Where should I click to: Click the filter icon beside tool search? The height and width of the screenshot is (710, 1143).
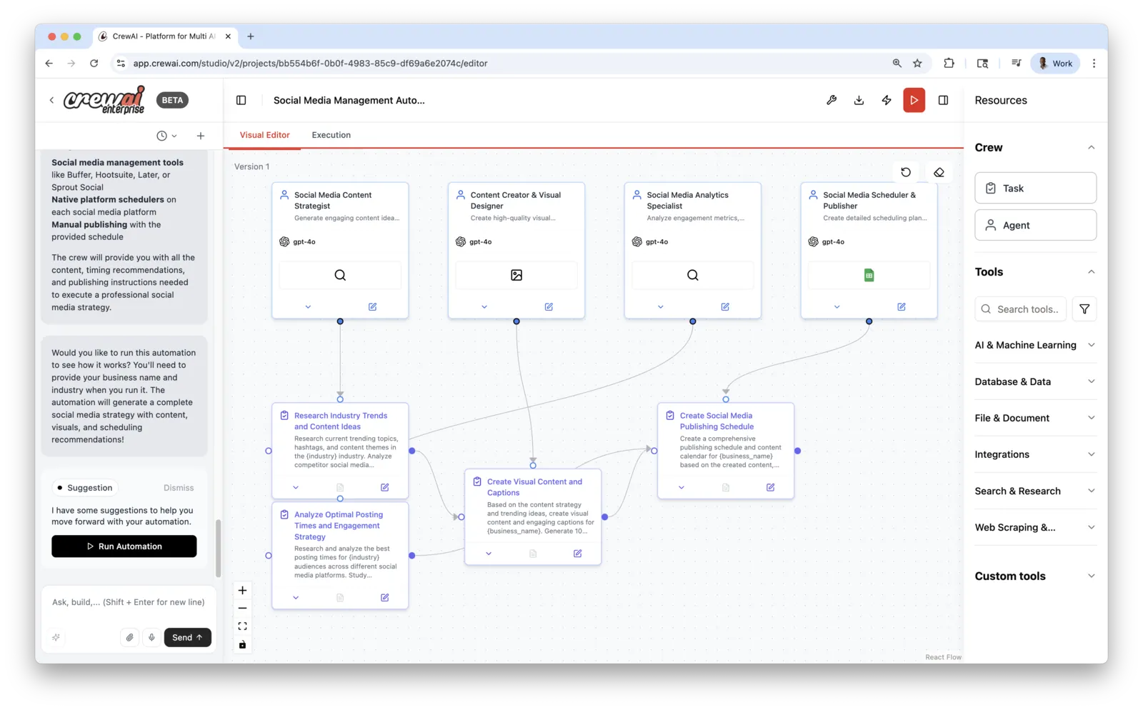(x=1084, y=309)
